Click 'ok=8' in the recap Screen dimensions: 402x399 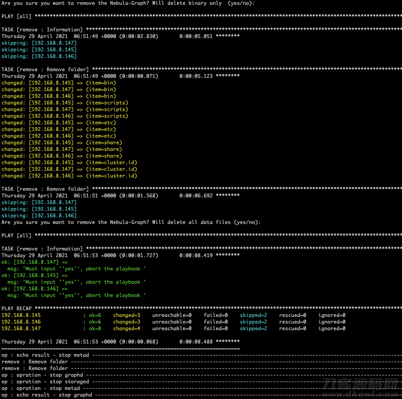[95, 329]
